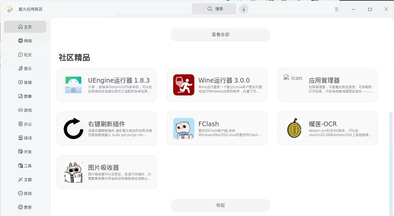Open the 工具 tools category
The height and width of the screenshot is (216, 394).
[x=25, y=166]
